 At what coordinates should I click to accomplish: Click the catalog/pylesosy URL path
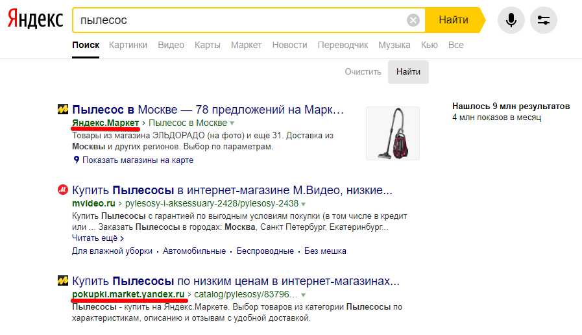[246, 294]
